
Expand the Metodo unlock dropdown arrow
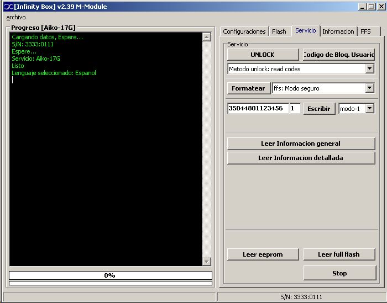369,69
